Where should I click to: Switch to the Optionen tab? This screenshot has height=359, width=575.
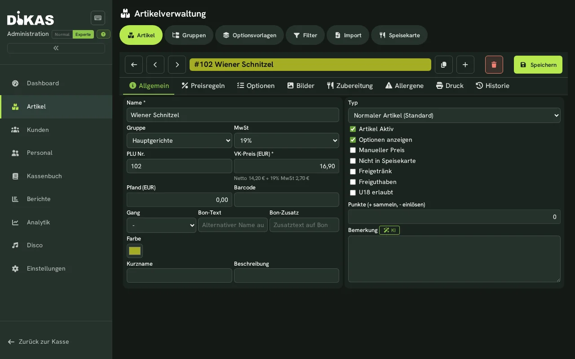click(256, 86)
